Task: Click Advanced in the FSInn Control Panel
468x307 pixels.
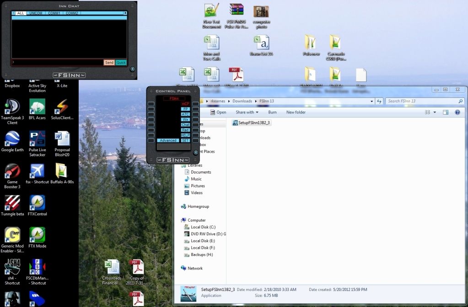Action: 168,140
